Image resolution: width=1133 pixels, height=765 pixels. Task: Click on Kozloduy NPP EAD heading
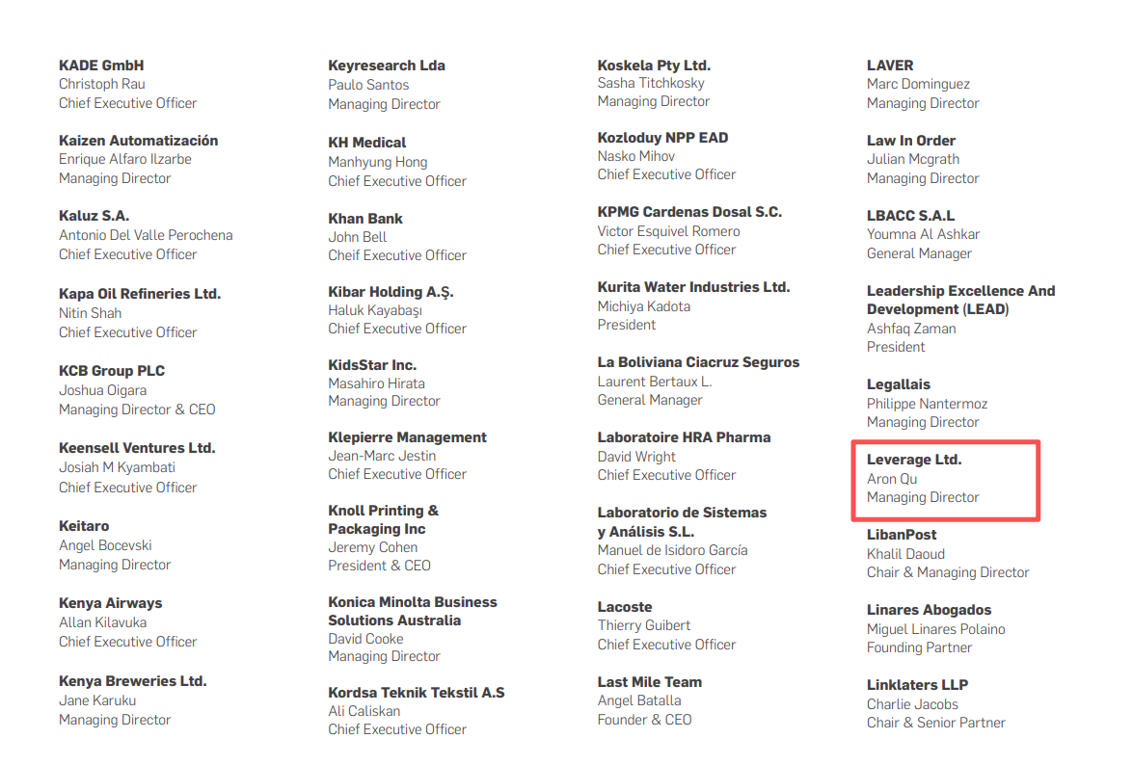[662, 138]
